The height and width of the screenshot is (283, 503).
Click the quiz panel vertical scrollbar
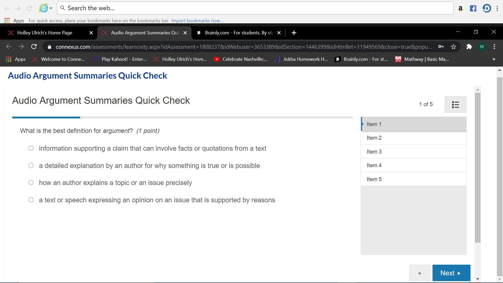[478, 168]
